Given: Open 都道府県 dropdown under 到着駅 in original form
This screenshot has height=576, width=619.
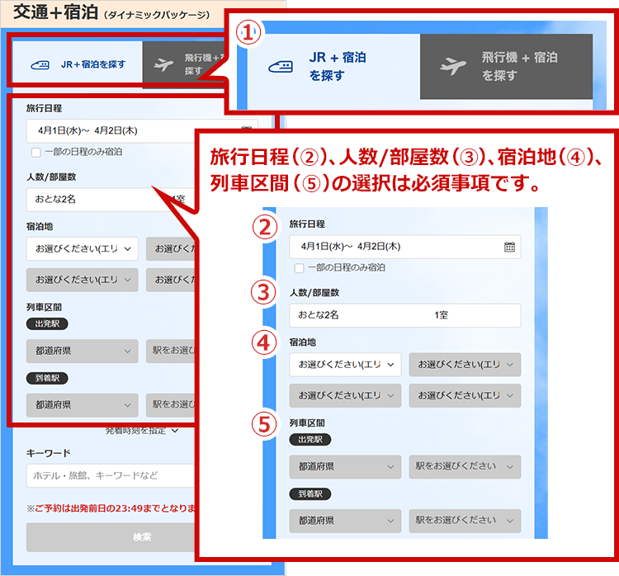Looking at the screenshot, I should 82,405.
